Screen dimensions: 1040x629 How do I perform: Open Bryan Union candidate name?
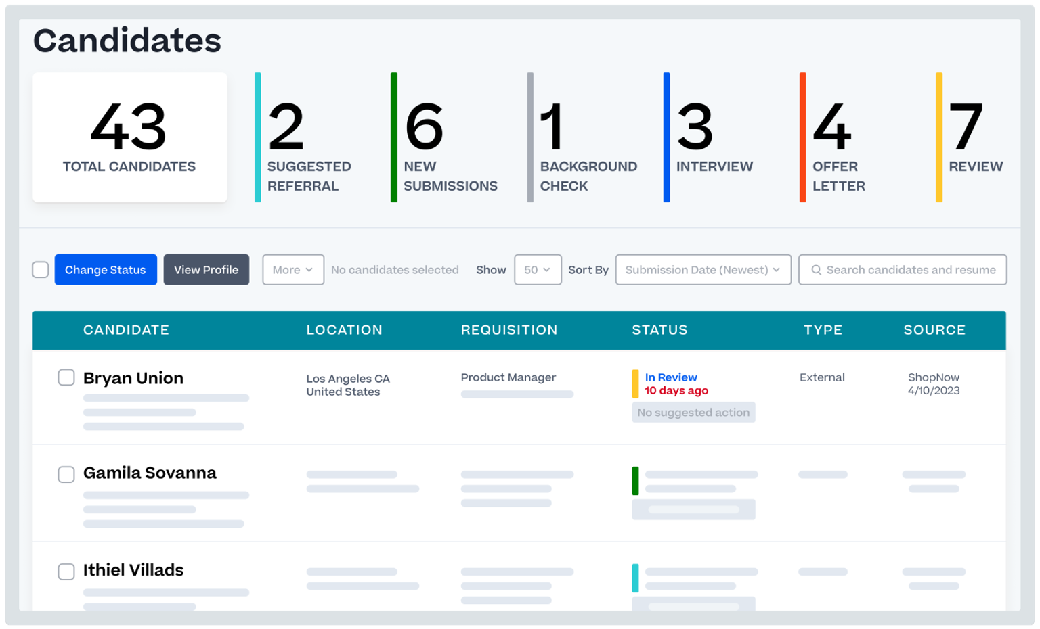(133, 378)
